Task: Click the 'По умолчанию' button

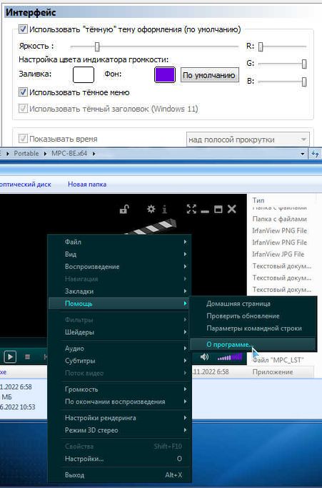Action: [210, 75]
